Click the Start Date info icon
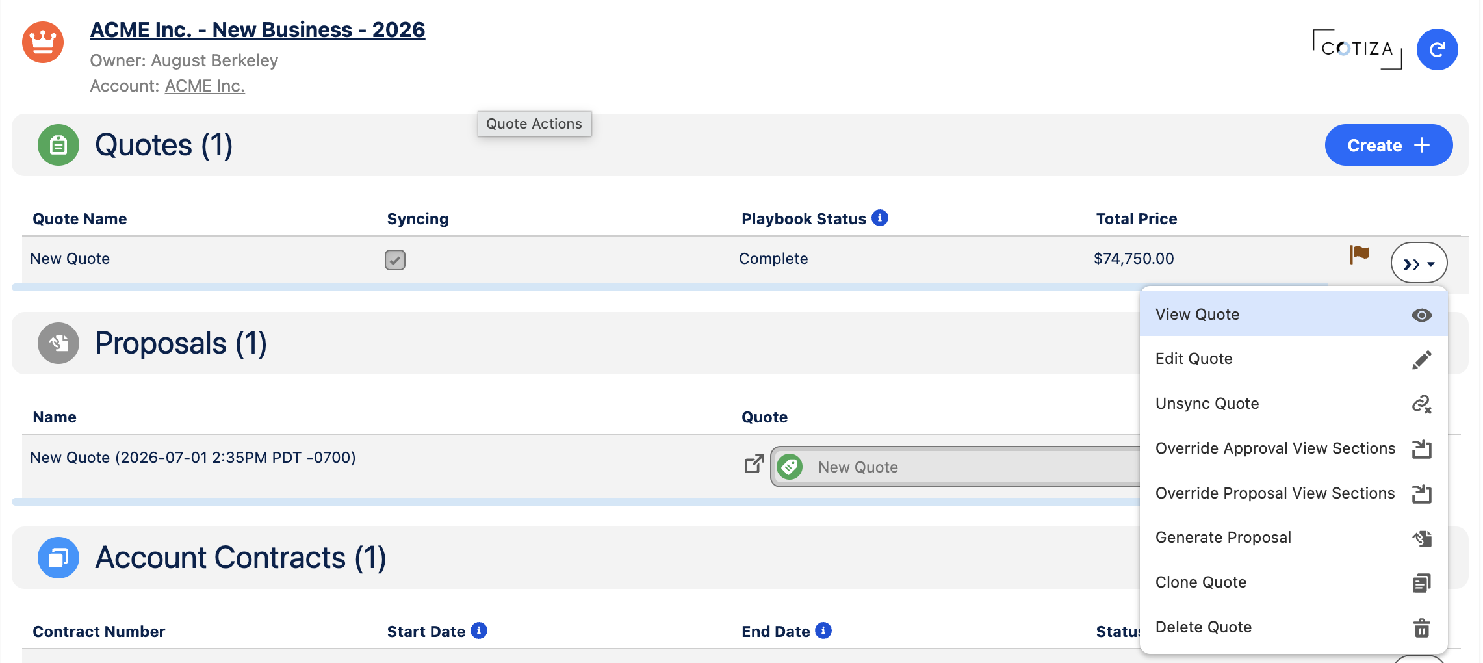1483x663 pixels. (479, 630)
